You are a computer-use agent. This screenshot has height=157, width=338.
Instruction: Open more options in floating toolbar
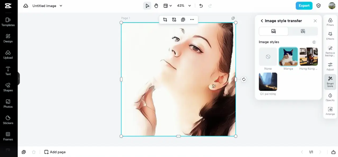[192, 20]
